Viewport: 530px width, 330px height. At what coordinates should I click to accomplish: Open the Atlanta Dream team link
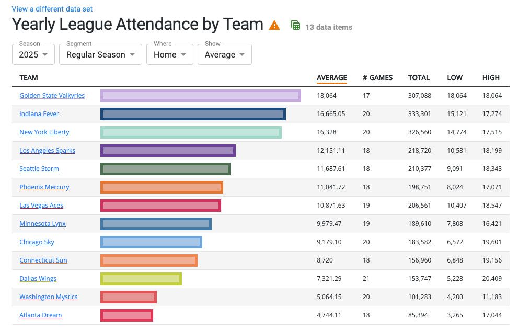pyautogui.click(x=41, y=315)
